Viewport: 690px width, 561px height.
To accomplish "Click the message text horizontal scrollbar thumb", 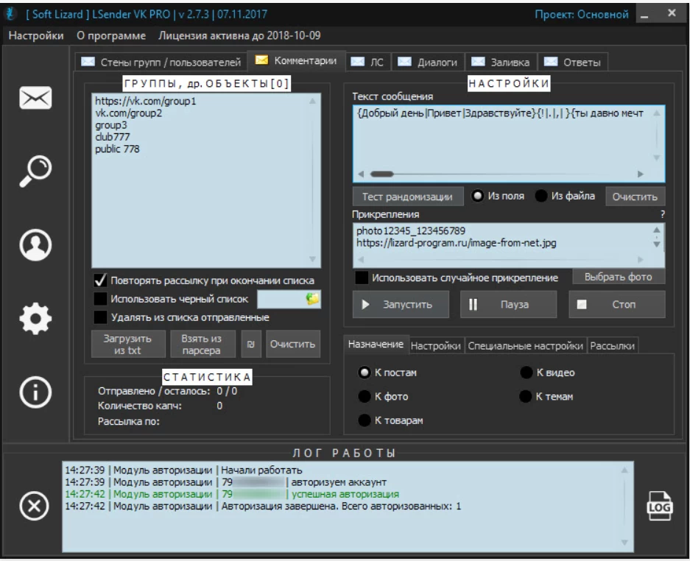I will pos(381,174).
